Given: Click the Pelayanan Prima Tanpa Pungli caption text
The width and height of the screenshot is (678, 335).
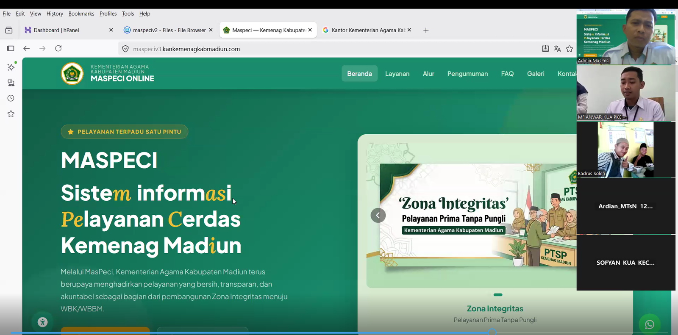Looking at the screenshot, I should coord(495,320).
